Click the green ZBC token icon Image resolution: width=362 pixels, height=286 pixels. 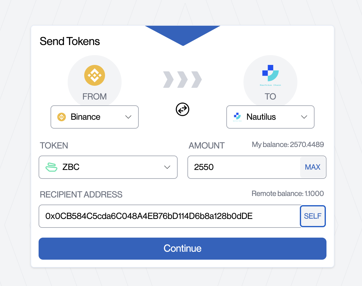[x=51, y=167]
